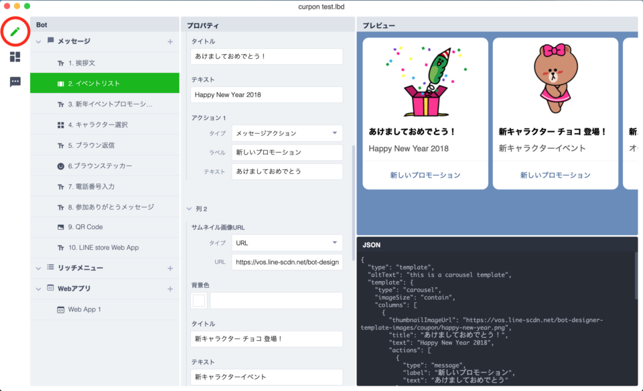643x391 pixels.
Task: Open Web App 1 in the tree
Action: 104,309
